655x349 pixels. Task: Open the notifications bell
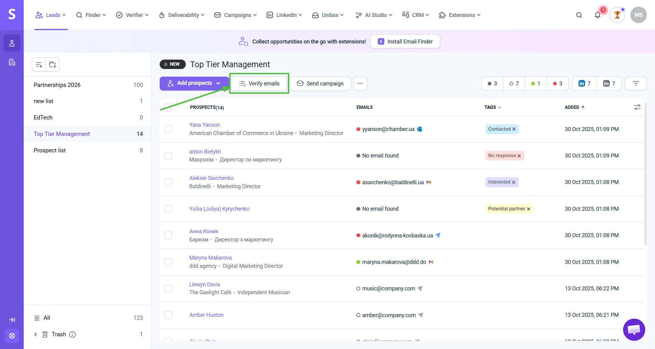pos(597,15)
